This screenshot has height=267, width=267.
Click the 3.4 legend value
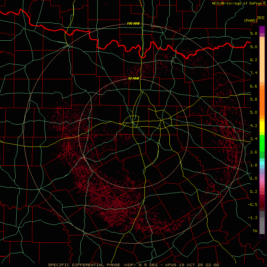[x=254, y=139]
